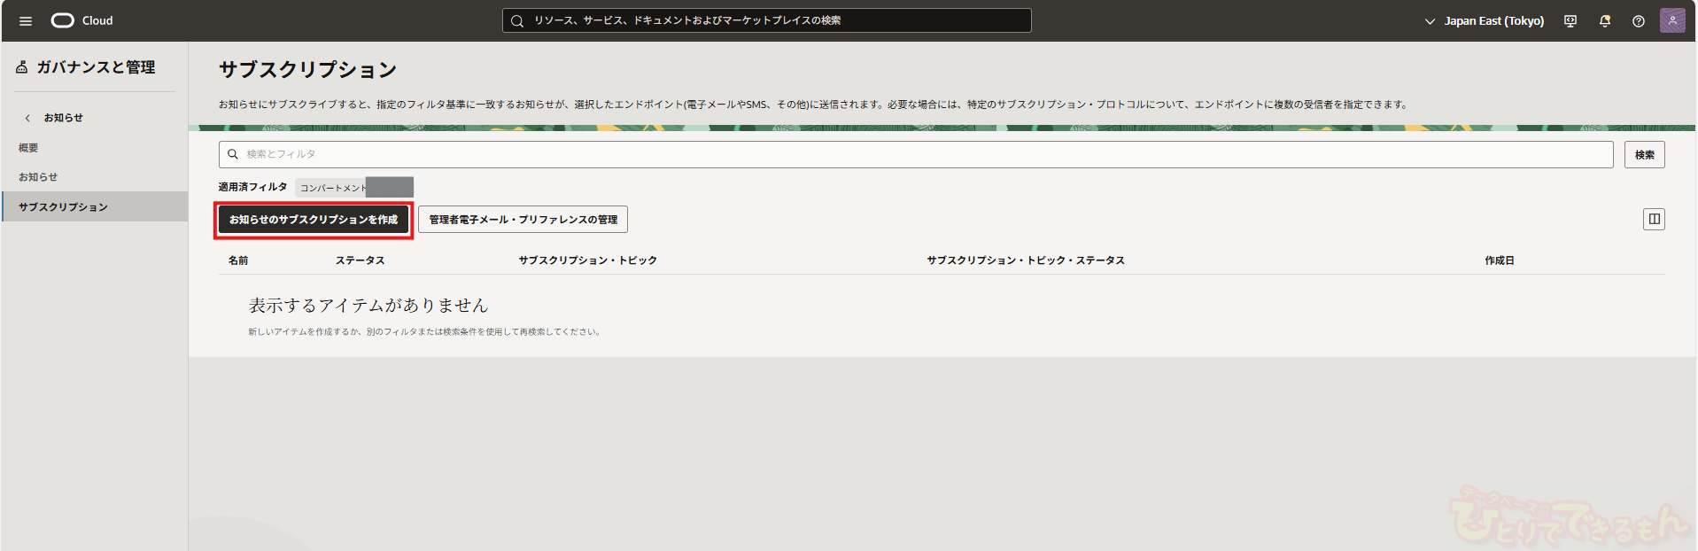This screenshot has width=1698, height=551.
Task: Open the hamburger navigation menu
Action: click(x=26, y=20)
